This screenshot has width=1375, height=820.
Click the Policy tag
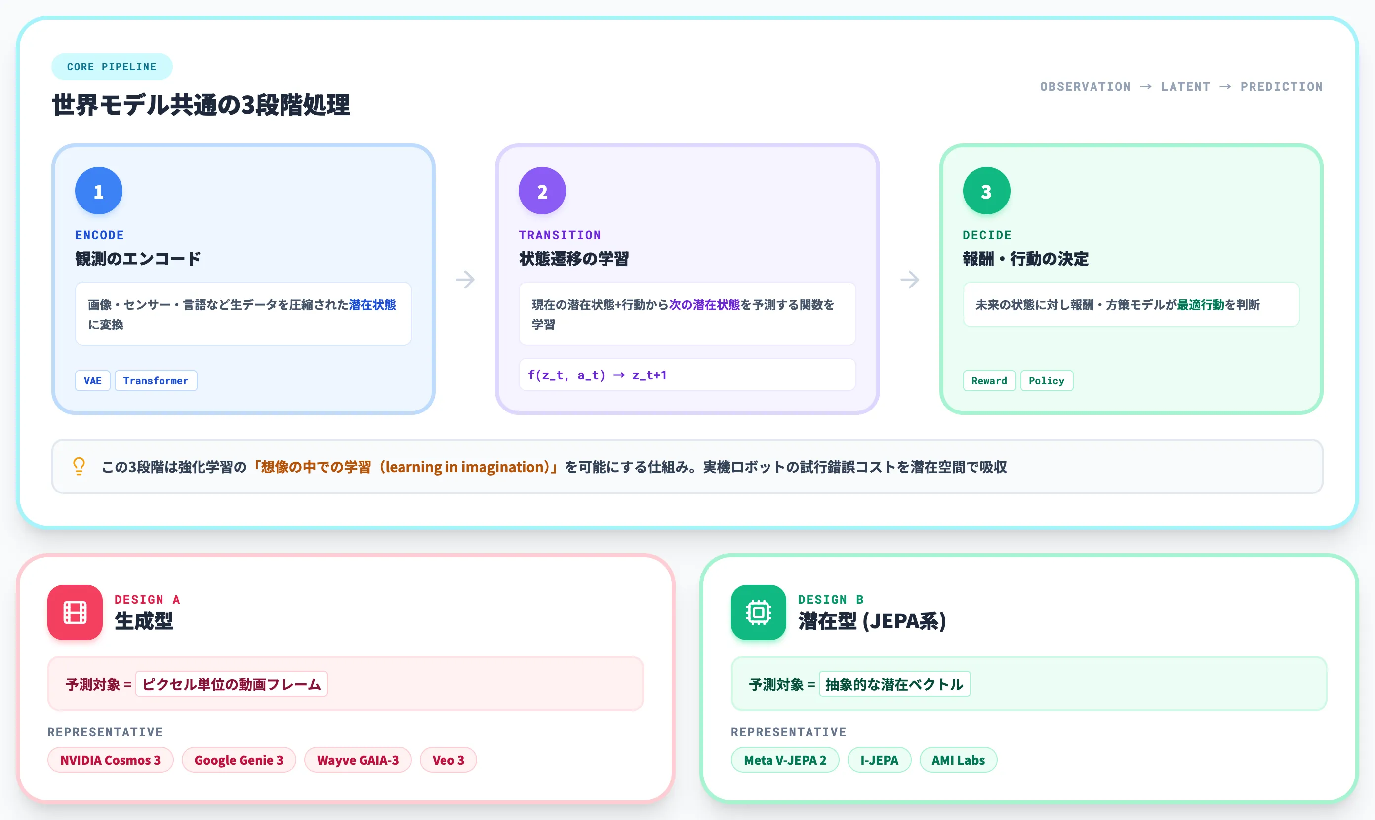1046,381
